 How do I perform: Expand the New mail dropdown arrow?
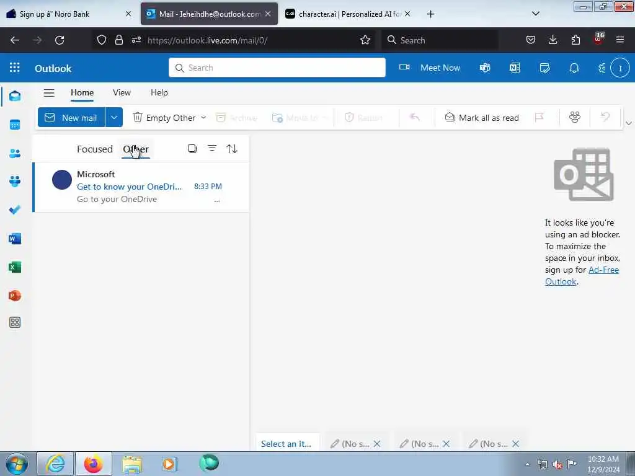[114, 117]
